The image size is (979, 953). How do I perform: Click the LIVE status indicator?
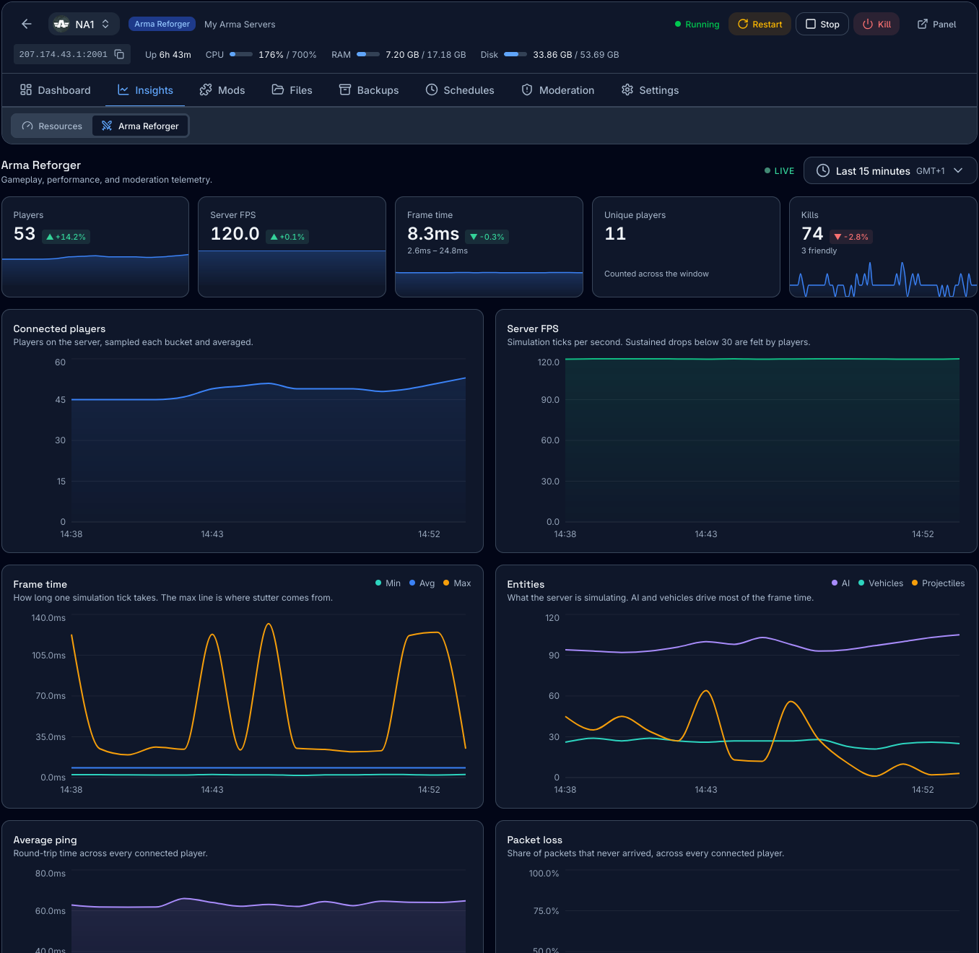click(779, 171)
